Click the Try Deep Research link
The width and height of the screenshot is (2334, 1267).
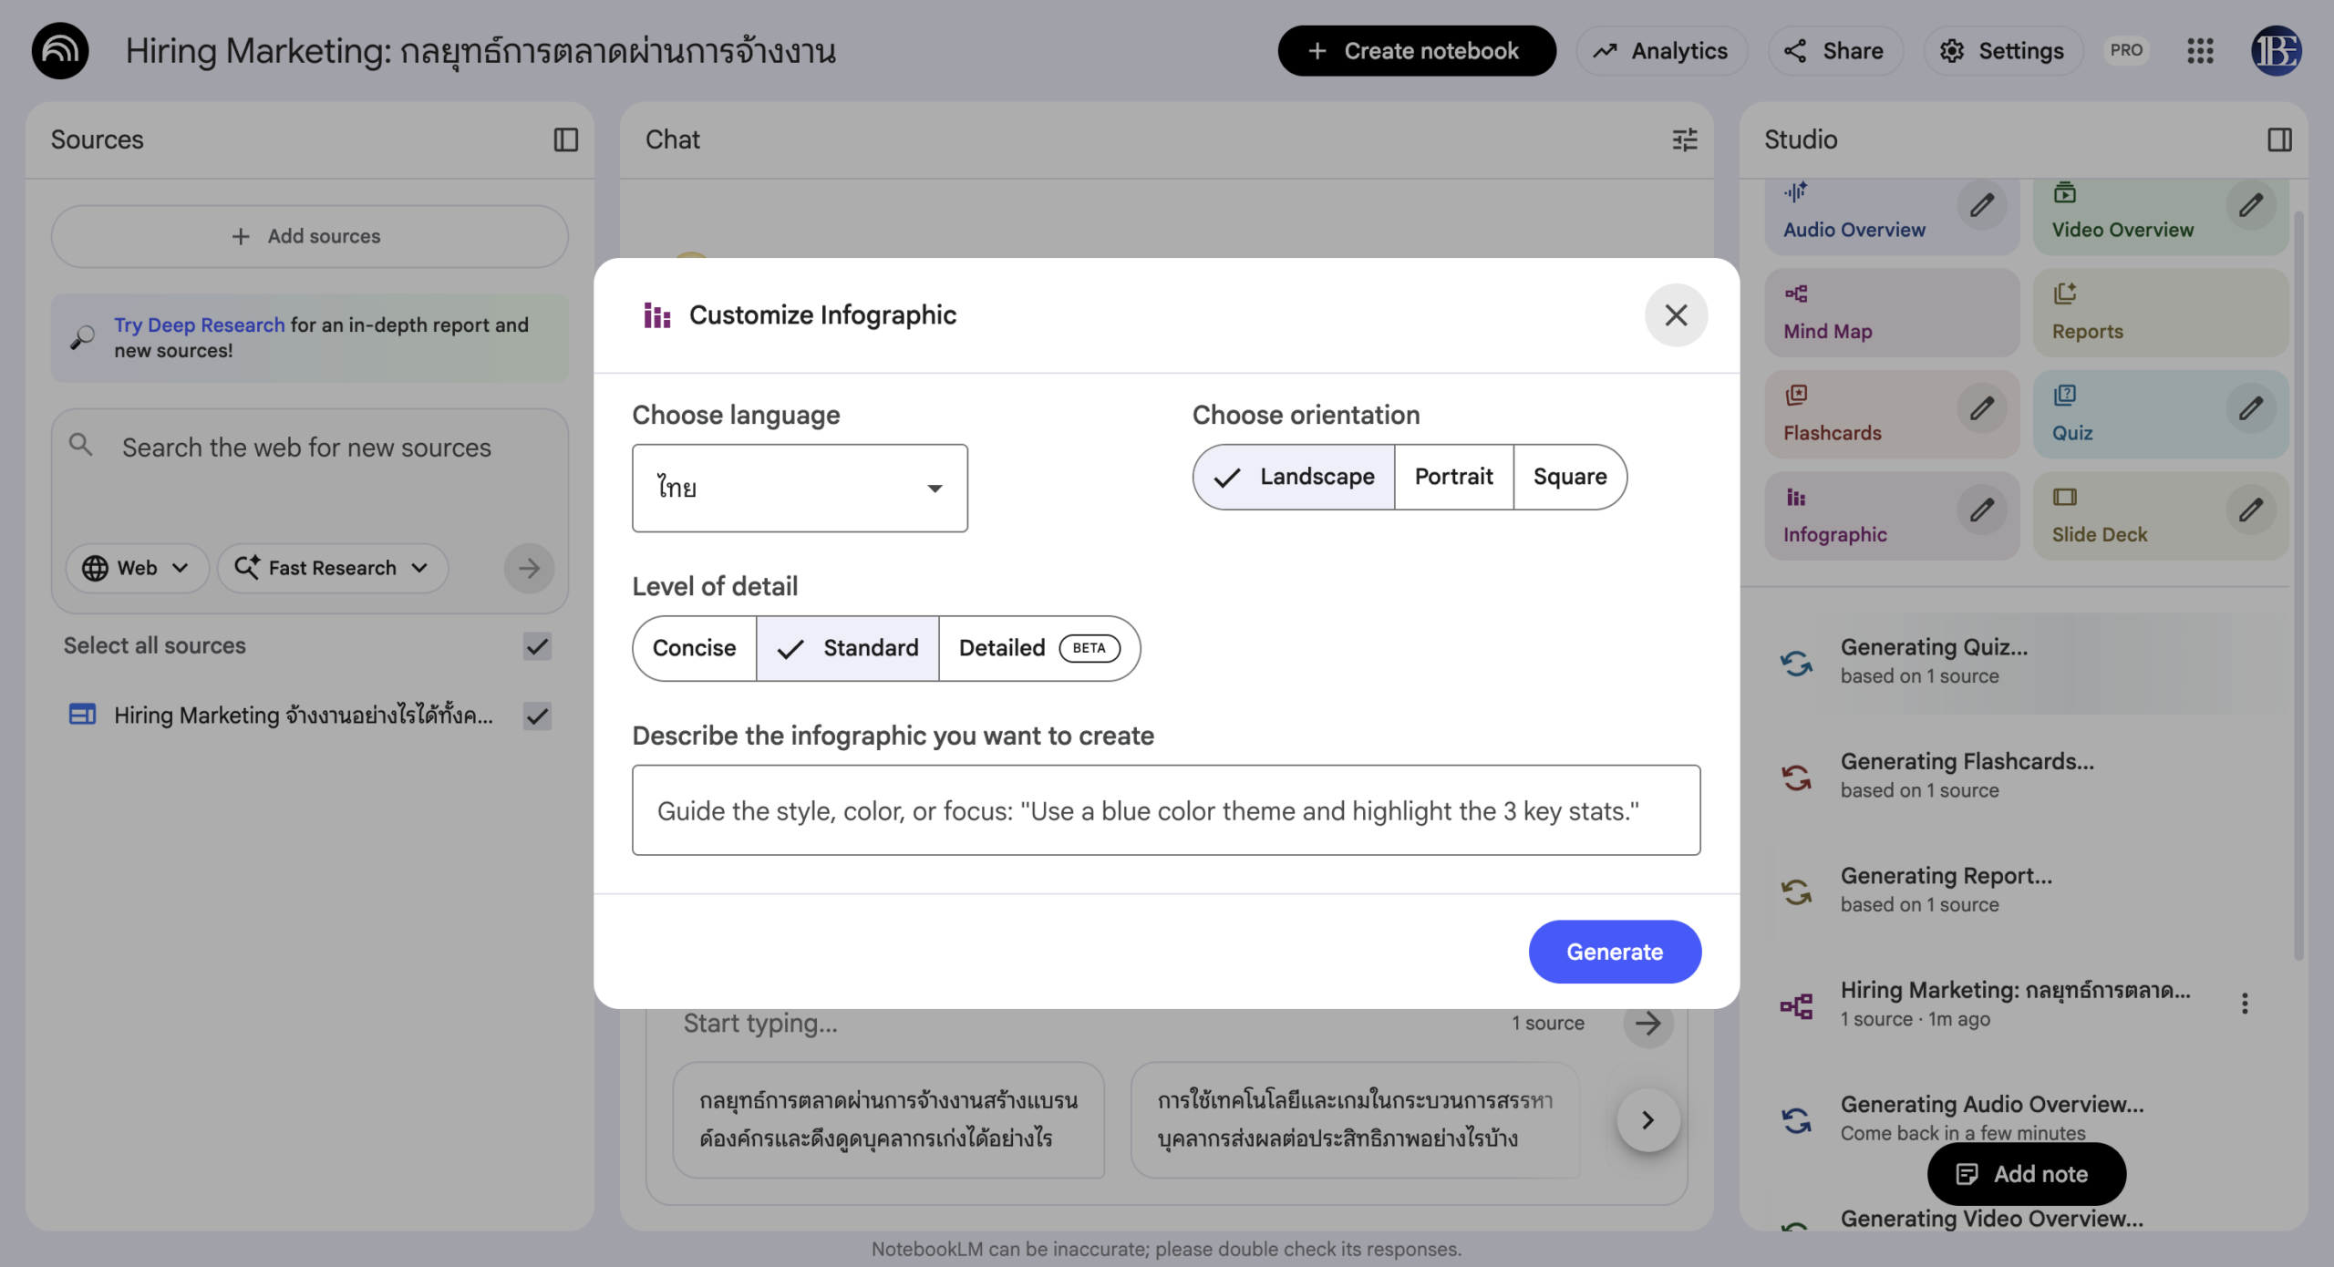coord(199,324)
